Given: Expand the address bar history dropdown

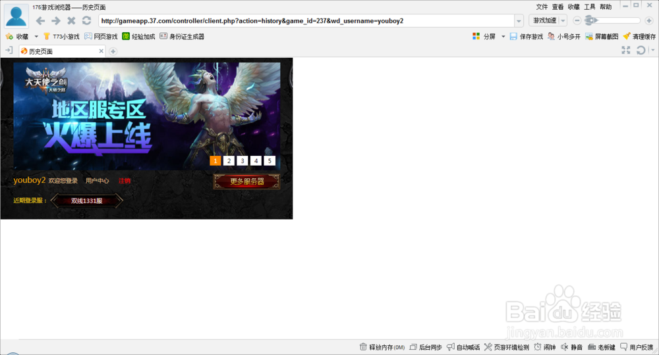Looking at the screenshot, I should [x=519, y=20].
